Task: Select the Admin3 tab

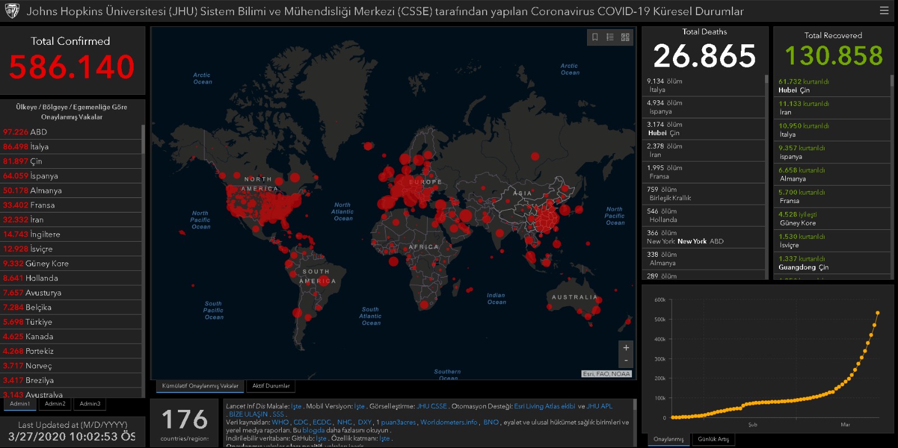Action: click(x=90, y=404)
